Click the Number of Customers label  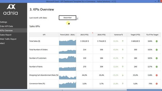pos(38,58)
